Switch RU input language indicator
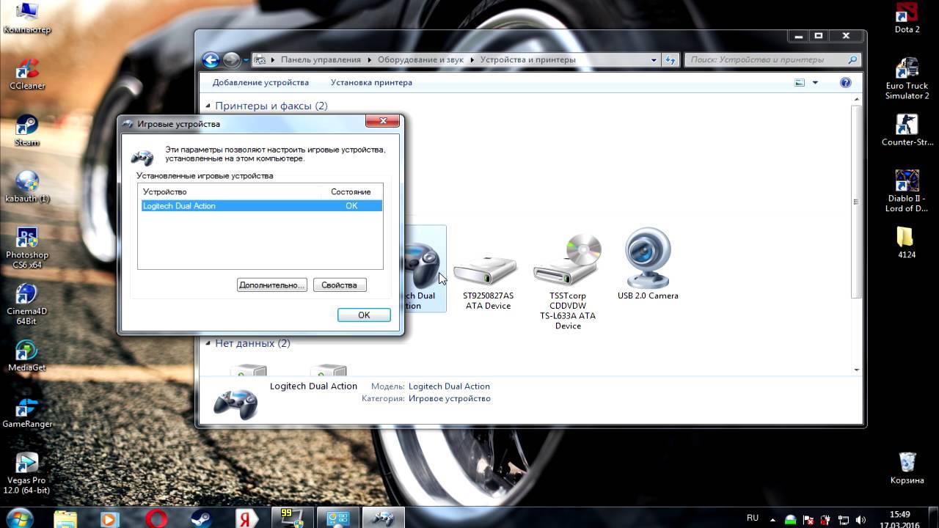 coord(752,518)
